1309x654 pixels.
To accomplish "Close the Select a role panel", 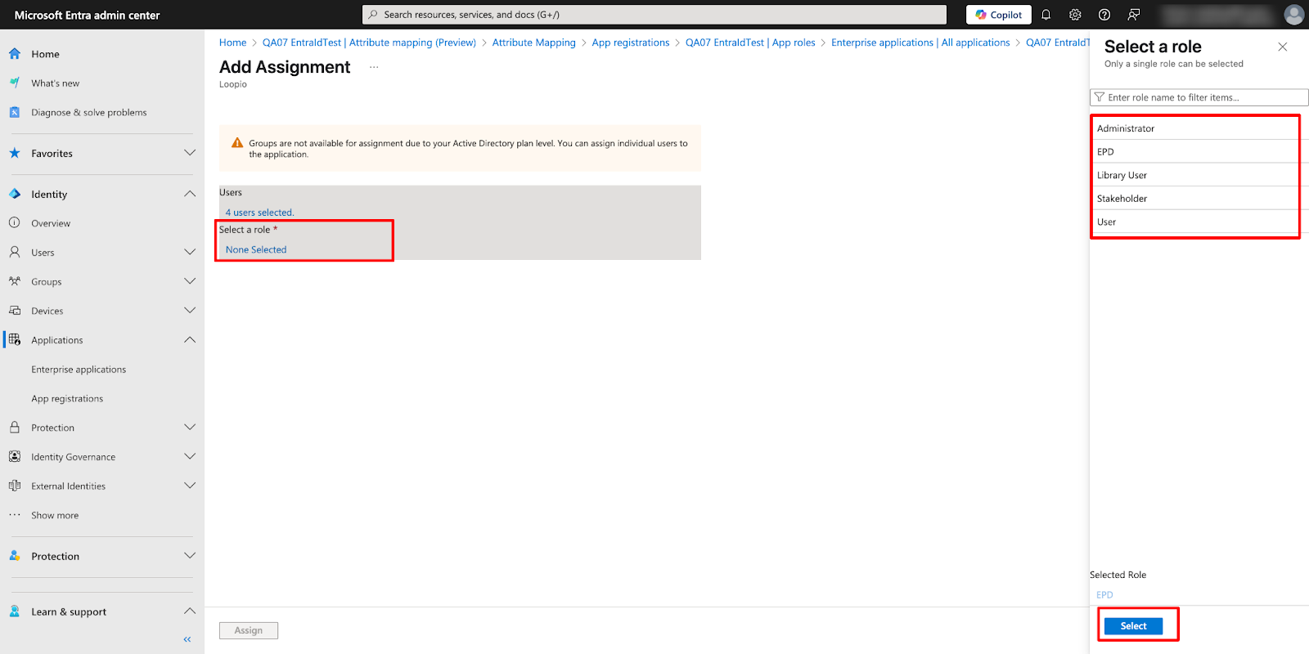I will (1283, 47).
